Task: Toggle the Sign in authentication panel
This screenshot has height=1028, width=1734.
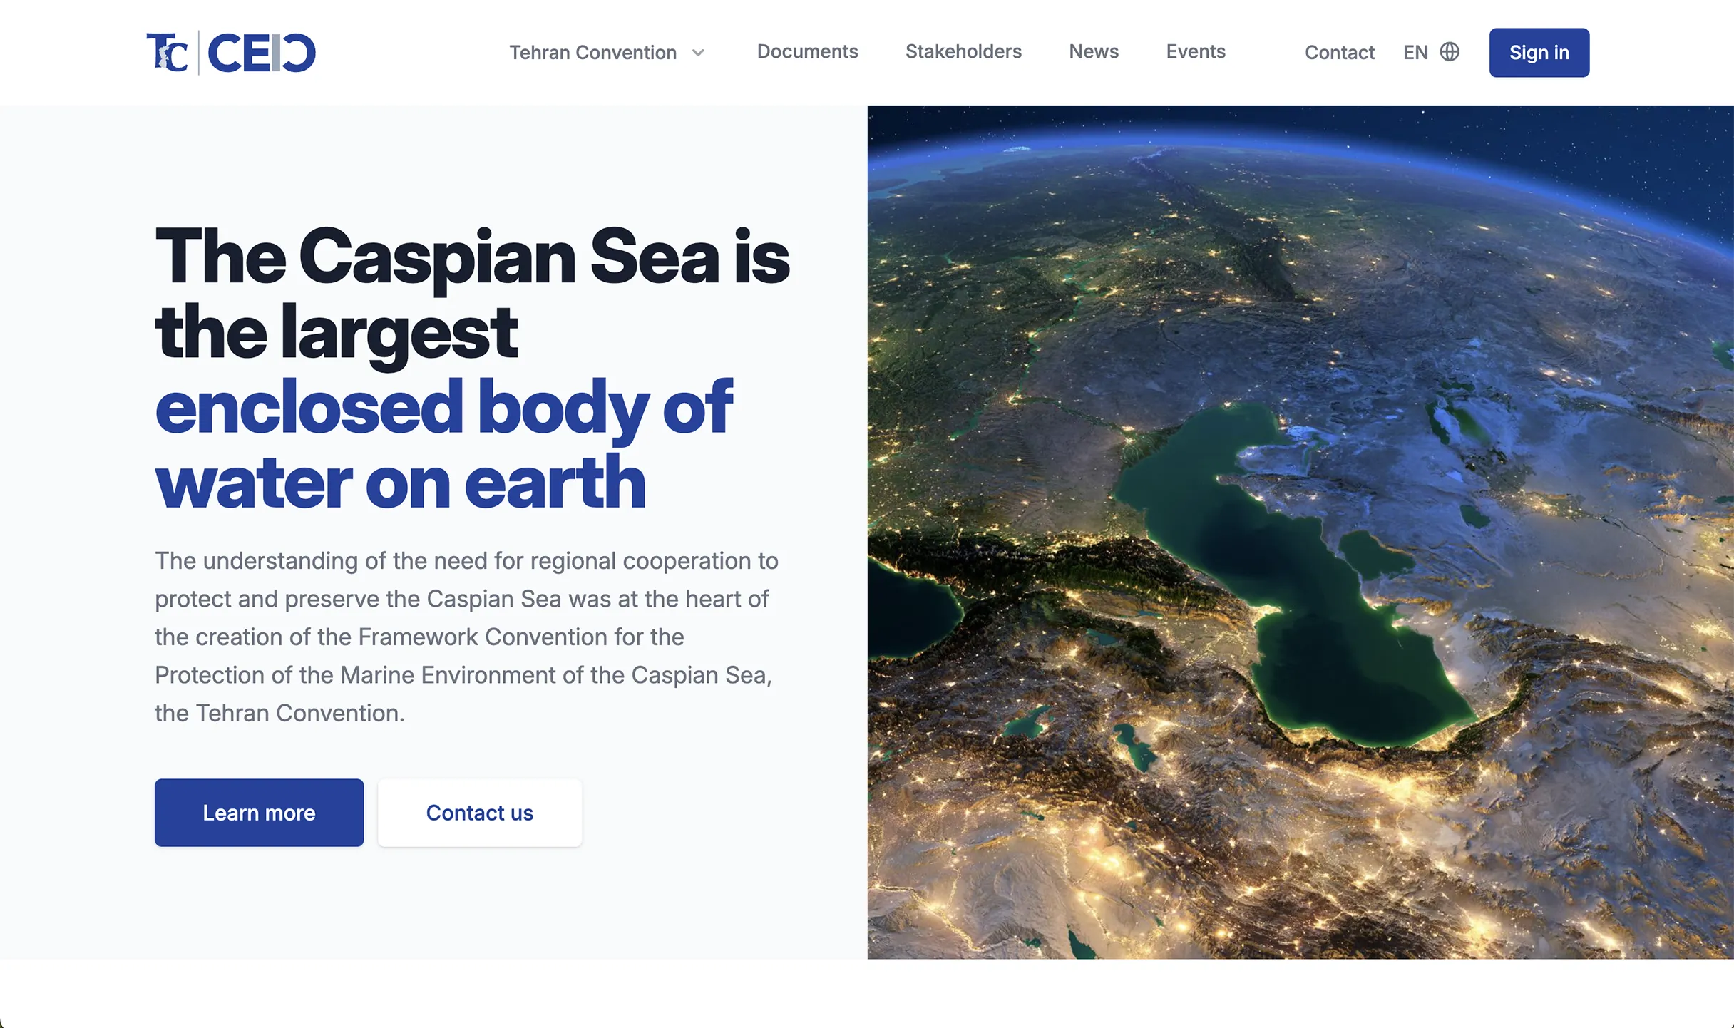Action: click(x=1539, y=53)
